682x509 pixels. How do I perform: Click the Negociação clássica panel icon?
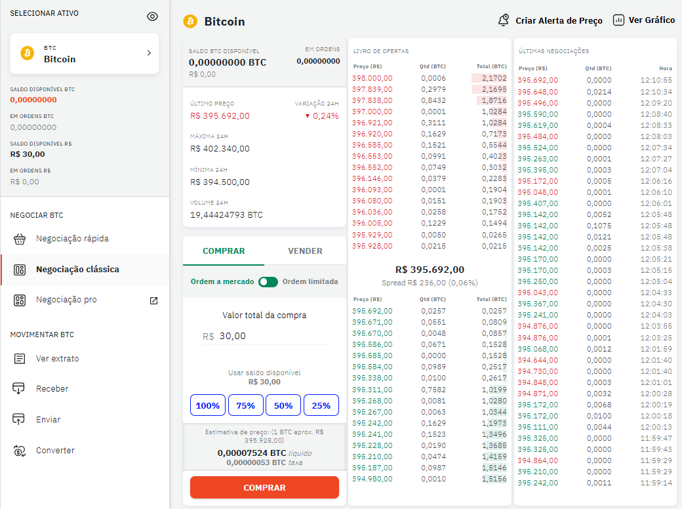coord(20,270)
